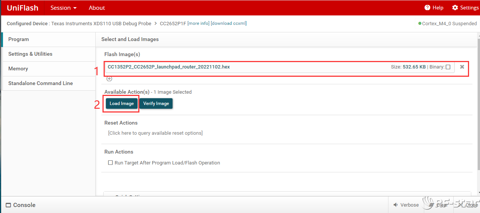Open the About menu item

pyautogui.click(x=97, y=8)
